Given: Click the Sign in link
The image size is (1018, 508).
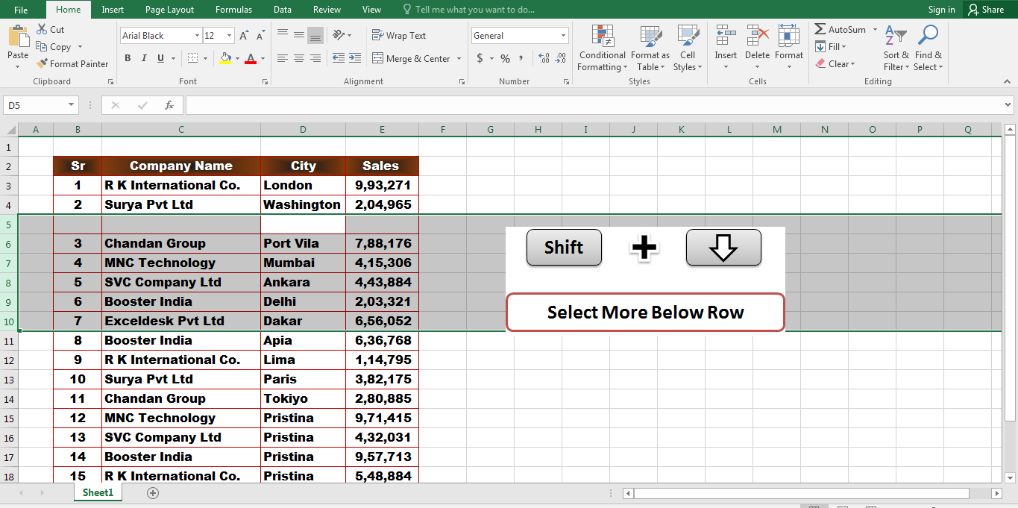Looking at the screenshot, I should coord(940,10).
